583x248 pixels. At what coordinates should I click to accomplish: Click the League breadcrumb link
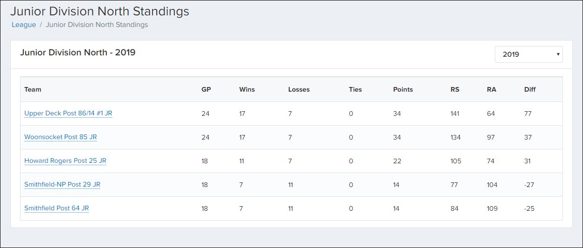tap(24, 25)
